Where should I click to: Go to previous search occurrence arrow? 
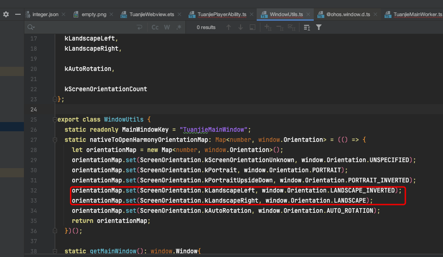pyautogui.click(x=229, y=28)
